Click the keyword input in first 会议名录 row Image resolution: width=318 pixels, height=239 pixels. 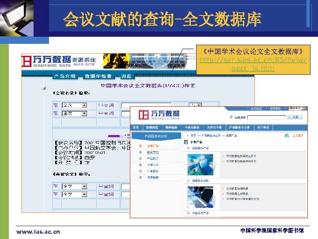point(146,105)
